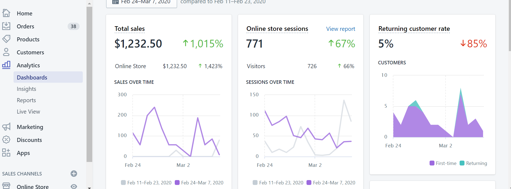
Task: Select the Online Store sales channel
Action: click(x=33, y=187)
